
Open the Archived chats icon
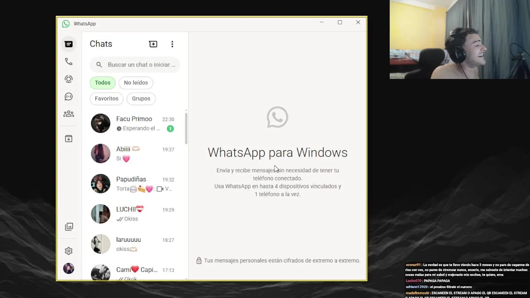tap(69, 139)
